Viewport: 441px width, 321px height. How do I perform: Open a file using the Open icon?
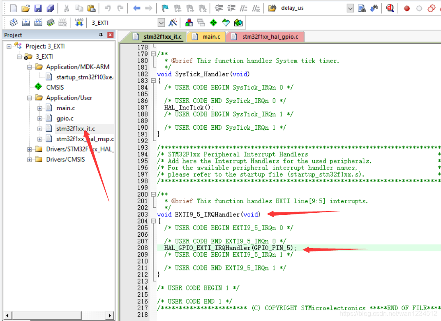click(x=25, y=8)
